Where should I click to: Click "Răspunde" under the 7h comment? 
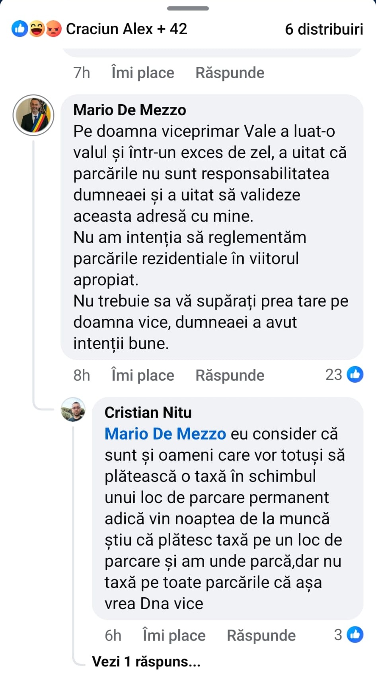(x=230, y=73)
